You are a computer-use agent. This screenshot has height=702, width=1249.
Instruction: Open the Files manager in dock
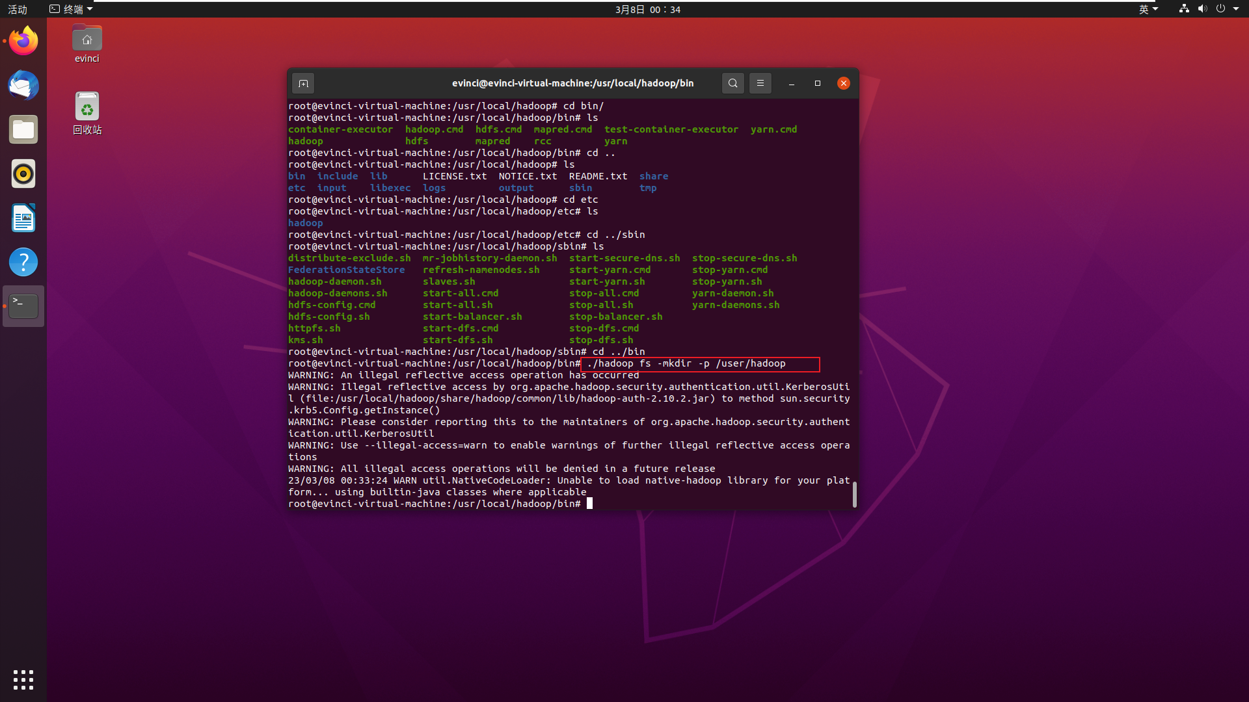coord(23,129)
